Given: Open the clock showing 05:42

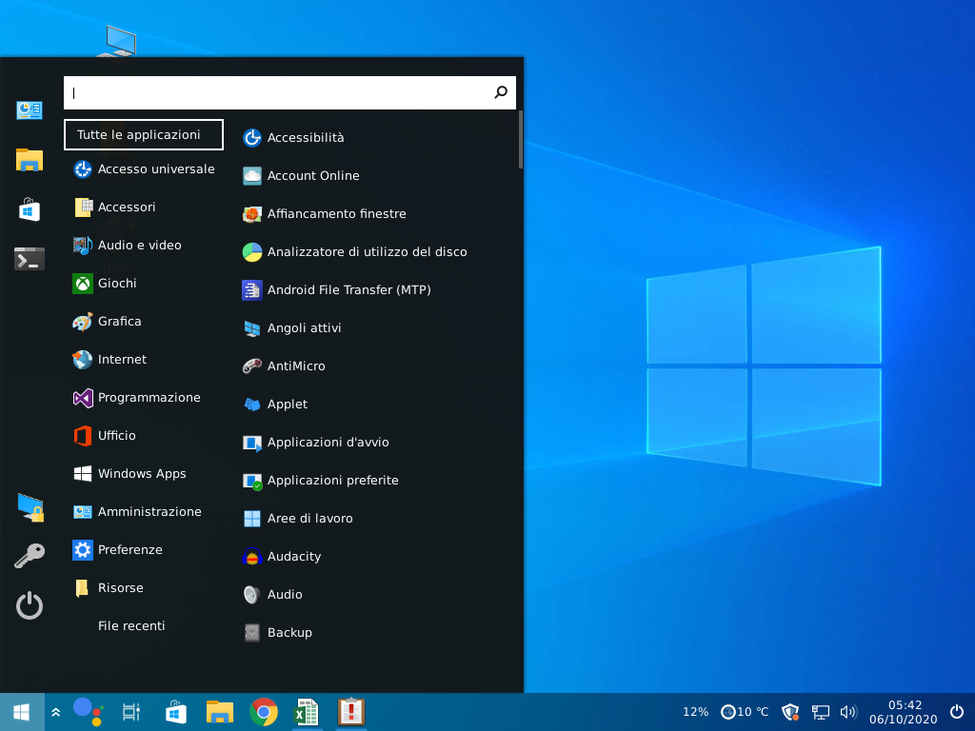Looking at the screenshot, I should pos(903,712).
